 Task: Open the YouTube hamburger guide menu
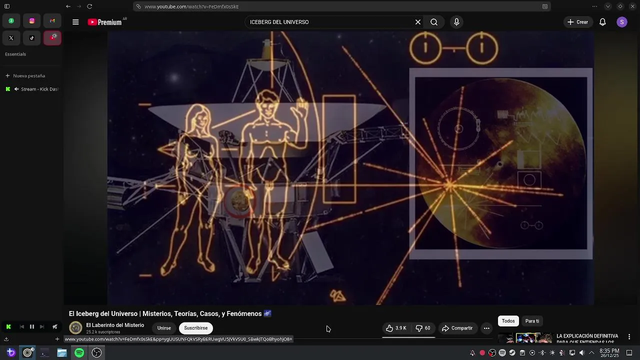75,22
